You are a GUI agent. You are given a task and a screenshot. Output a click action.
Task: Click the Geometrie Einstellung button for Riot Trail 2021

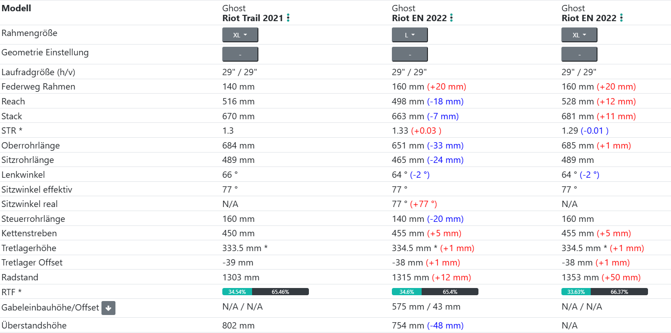pyautogui.click(x=240, y=54)
